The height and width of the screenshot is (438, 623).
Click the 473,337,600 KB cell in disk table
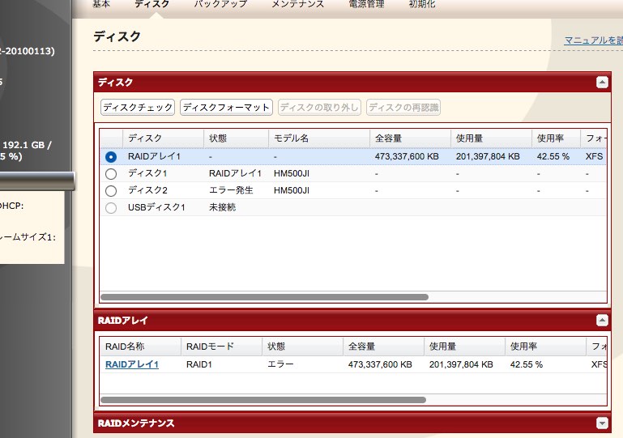coord(407,156)
